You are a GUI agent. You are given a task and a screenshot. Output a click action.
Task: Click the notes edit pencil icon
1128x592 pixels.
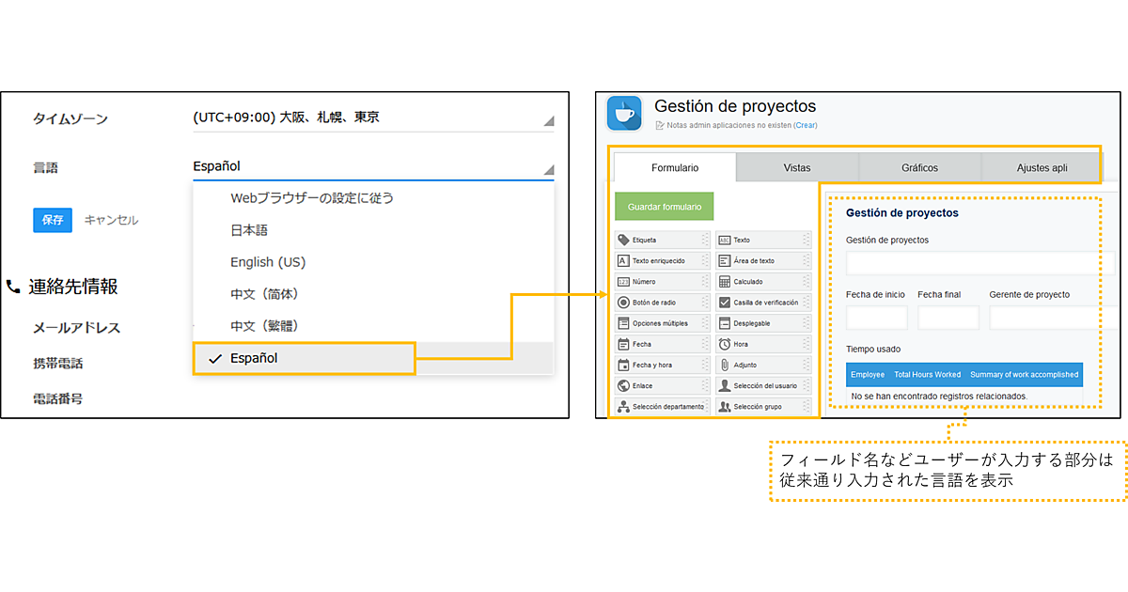point(659,125)
